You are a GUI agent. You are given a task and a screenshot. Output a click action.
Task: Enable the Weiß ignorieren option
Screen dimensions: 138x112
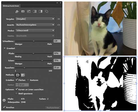16,94
